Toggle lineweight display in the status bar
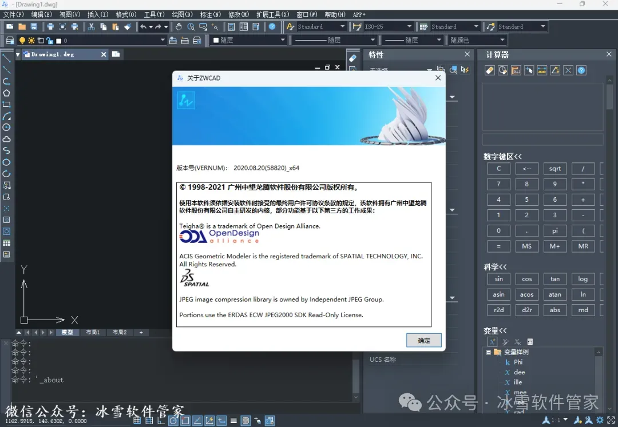This screenshot has width=618, height=427. 233,420
